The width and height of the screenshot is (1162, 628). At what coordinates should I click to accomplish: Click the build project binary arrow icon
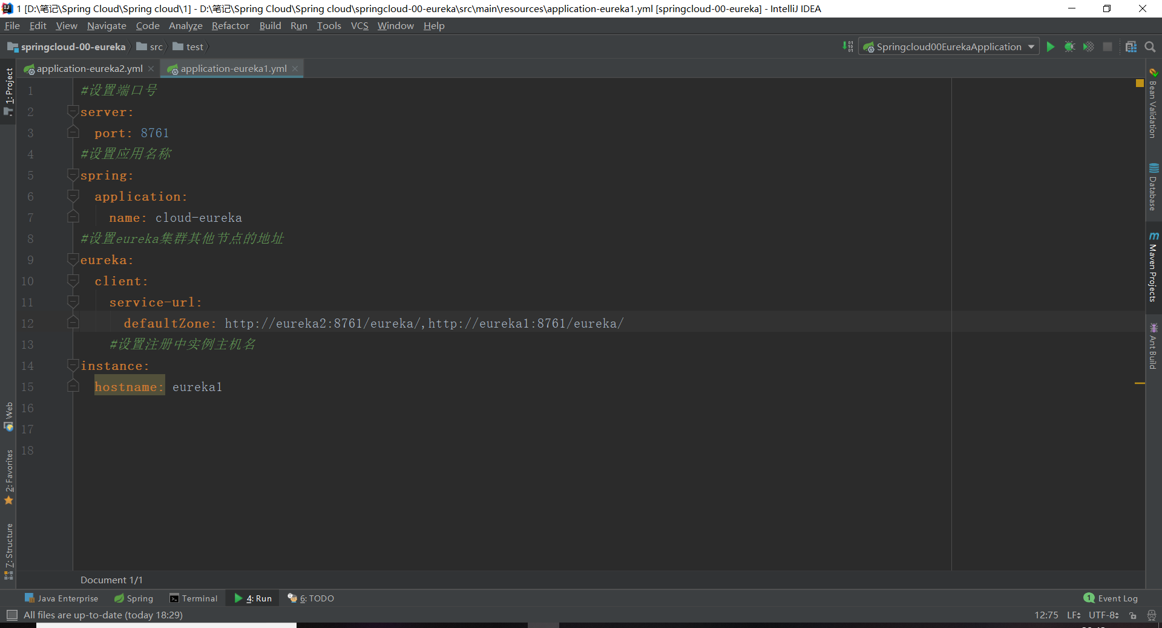(848, 47)
